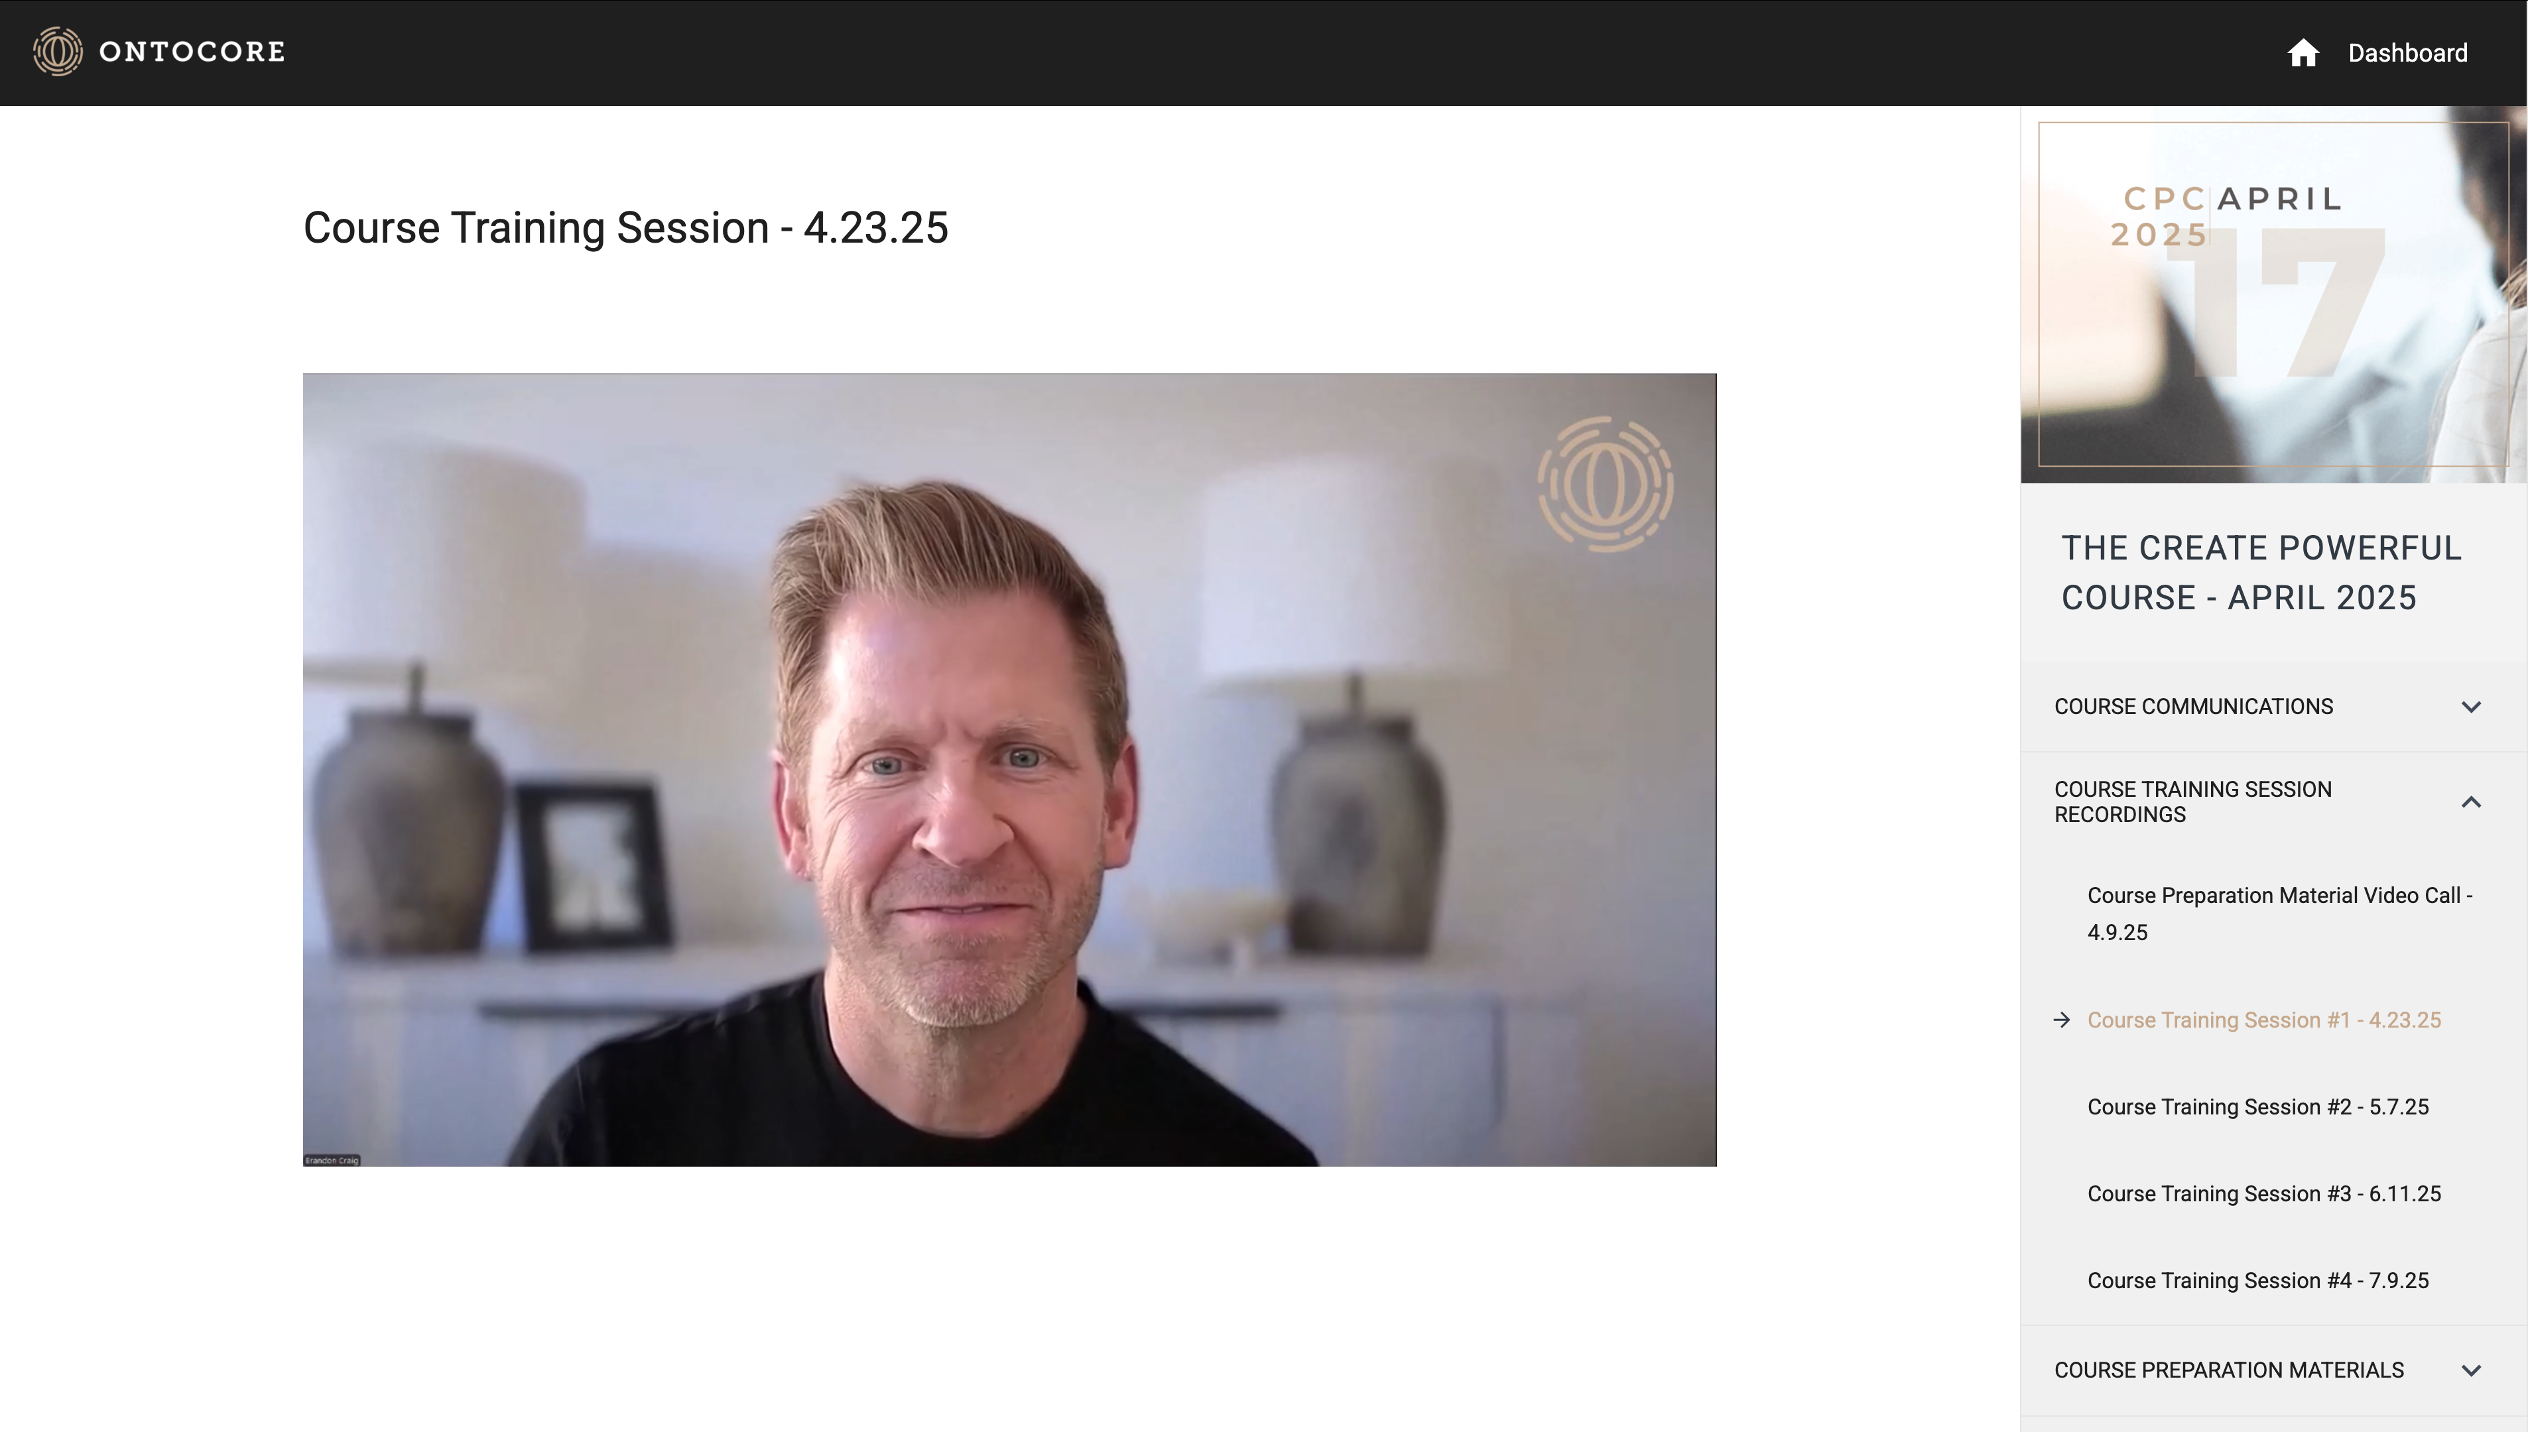Click the CPC April 2025 course banner
The height and width of the screenshot is (1432, 2528).
coord(2273,294)
